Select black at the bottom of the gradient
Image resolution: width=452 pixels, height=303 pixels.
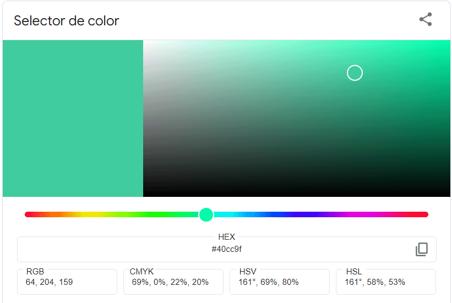(x=296, y=195)
